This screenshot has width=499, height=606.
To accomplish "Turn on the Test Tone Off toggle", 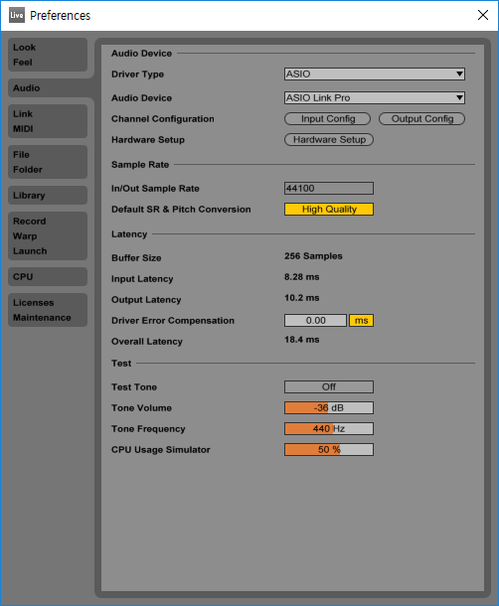I will (329, 386).
